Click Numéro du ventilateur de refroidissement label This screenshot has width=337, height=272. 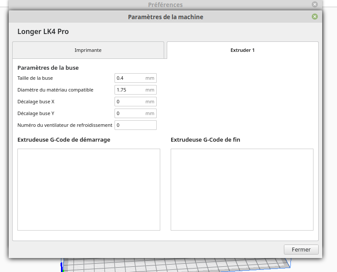(x=65, y=125)
